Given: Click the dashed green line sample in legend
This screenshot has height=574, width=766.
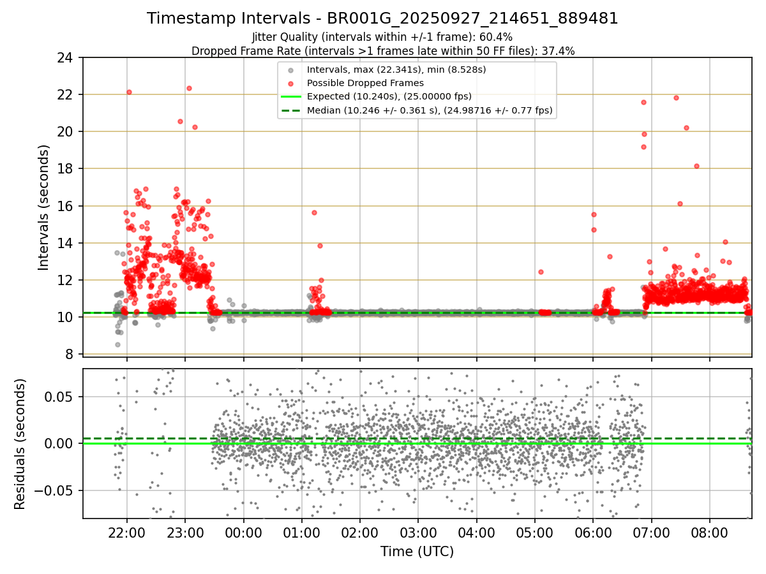Looking at the screenshot, I should tap(290, 111).
